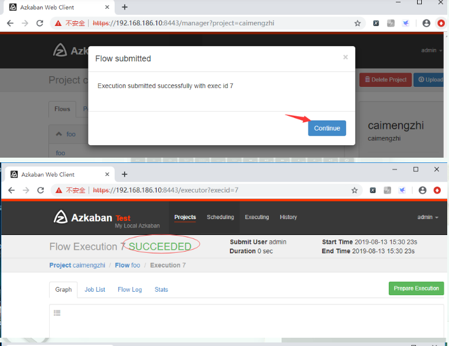This screenshot has width=449, height=346.
Task: Switch to Stats tab
Action: [x=161, y=290]
